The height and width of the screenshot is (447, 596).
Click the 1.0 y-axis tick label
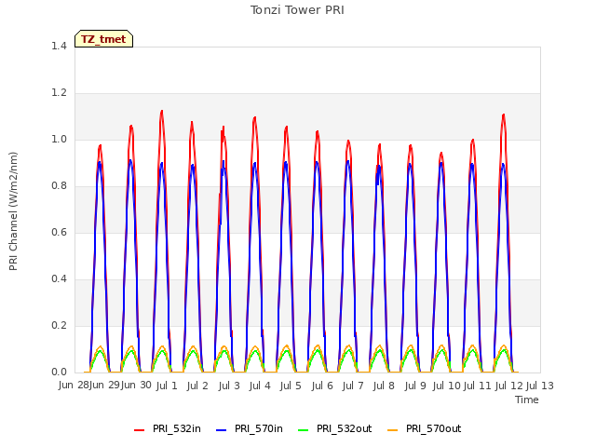coord(59,139)
